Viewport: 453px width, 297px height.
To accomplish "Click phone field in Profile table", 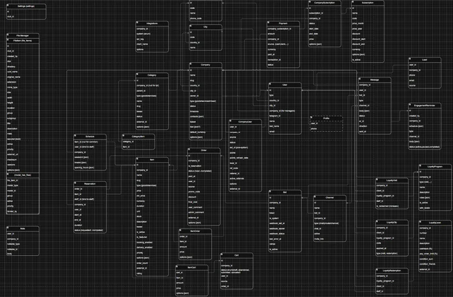I will [314, 128].
